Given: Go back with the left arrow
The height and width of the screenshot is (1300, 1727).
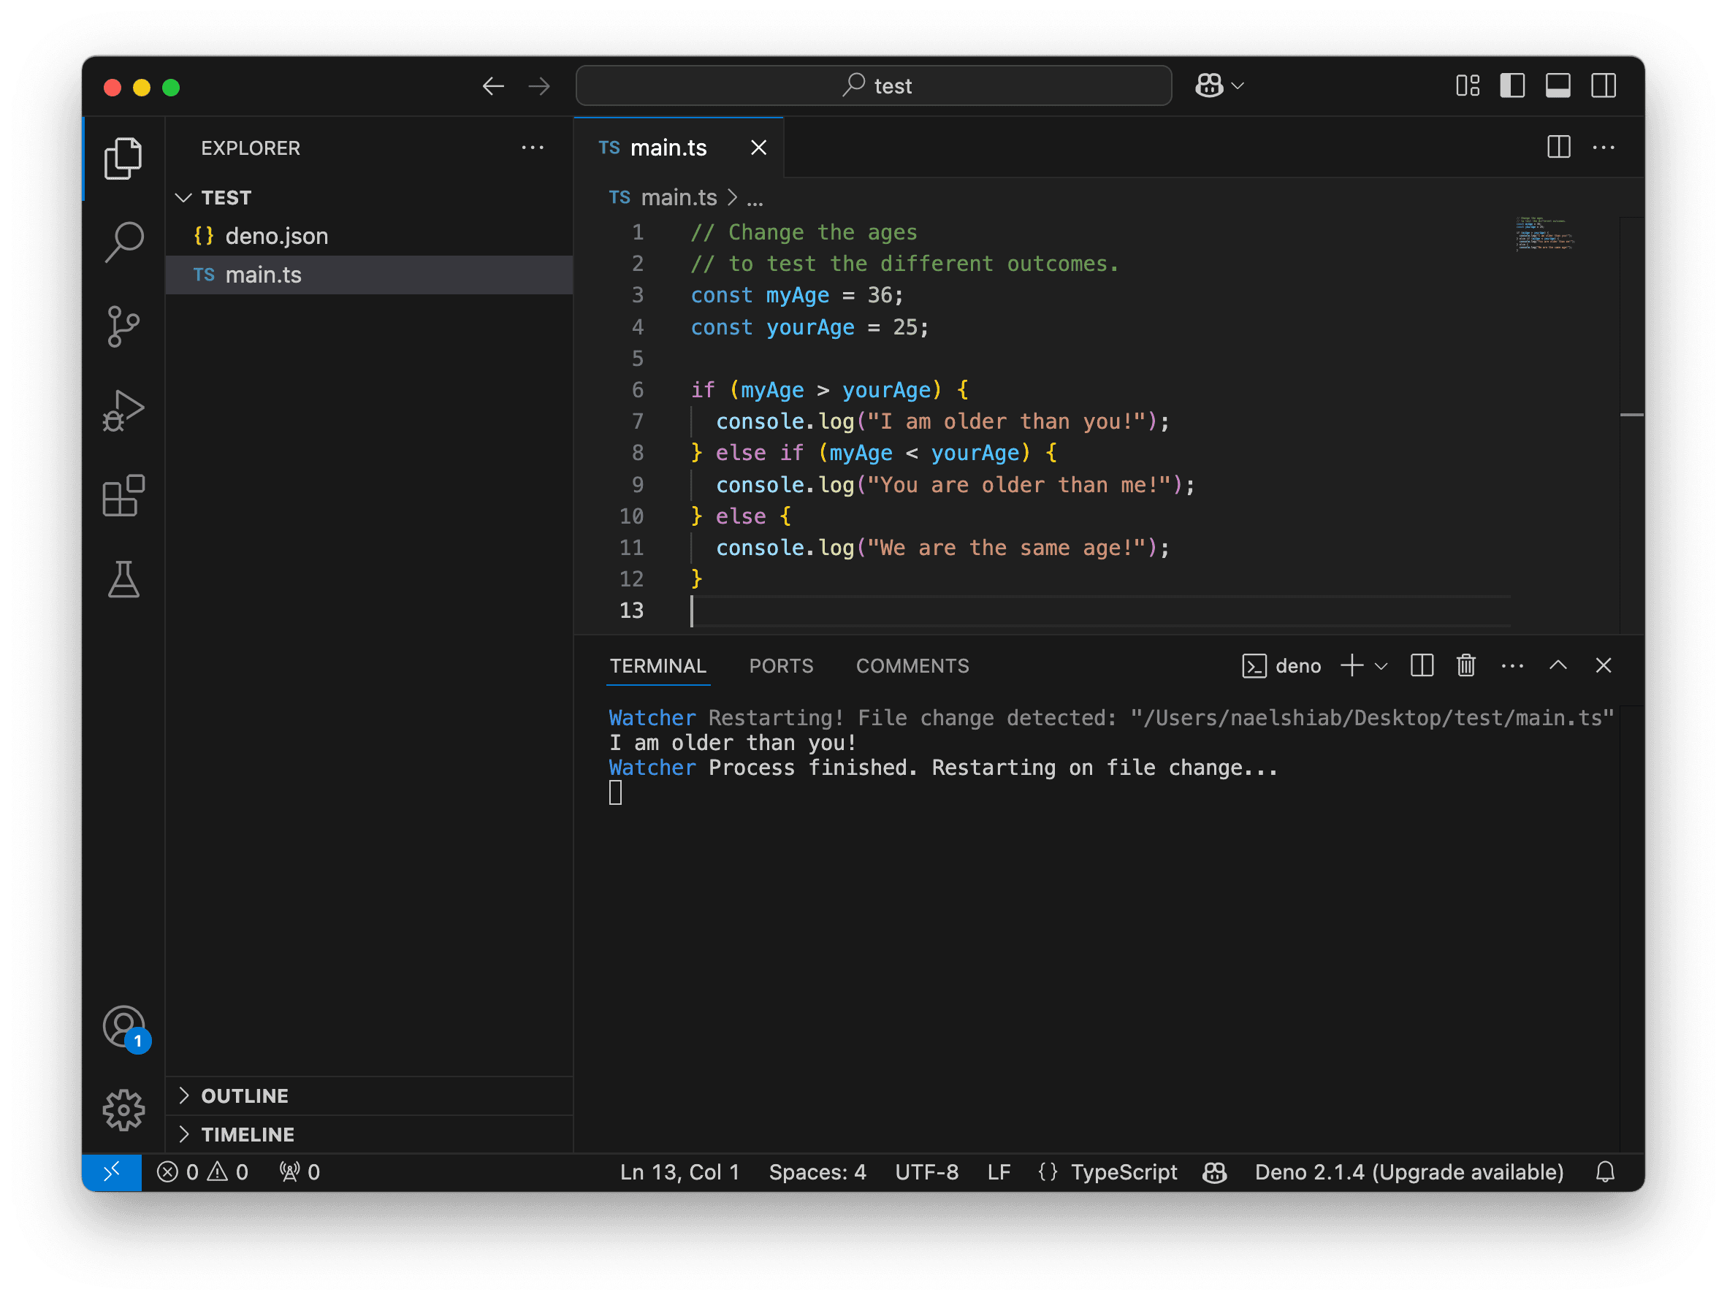Looking at the screenshot, I should pyautogui.click(x=492, y=86).
